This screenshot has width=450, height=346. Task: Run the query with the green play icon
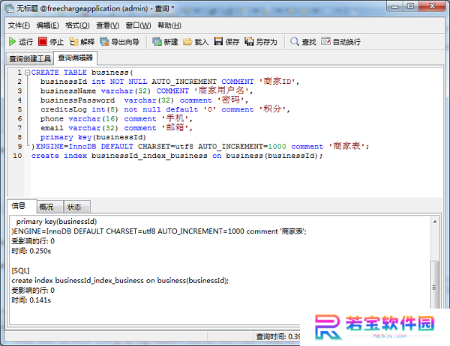12,42
